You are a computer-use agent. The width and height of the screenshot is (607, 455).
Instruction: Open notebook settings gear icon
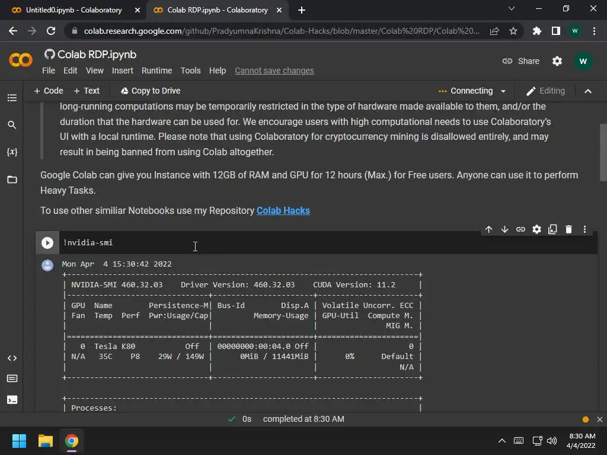coord(557,61)
